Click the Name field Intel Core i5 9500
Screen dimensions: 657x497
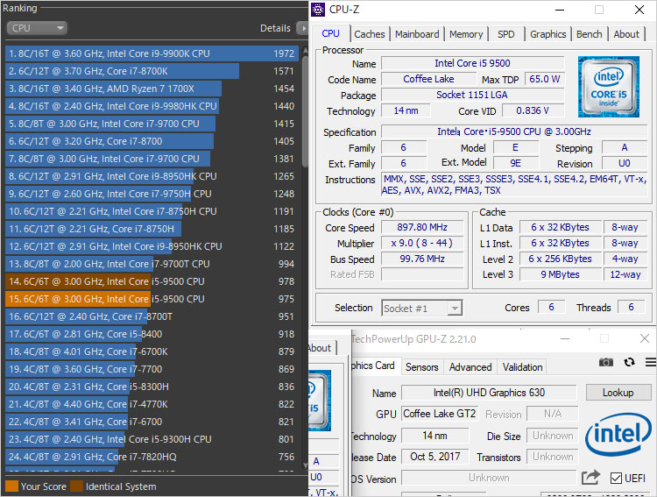click(473, 63)
